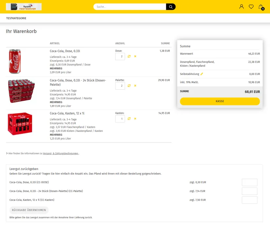
Task: Open the can palette product thumbnail
Action: (x=21, y=91)
